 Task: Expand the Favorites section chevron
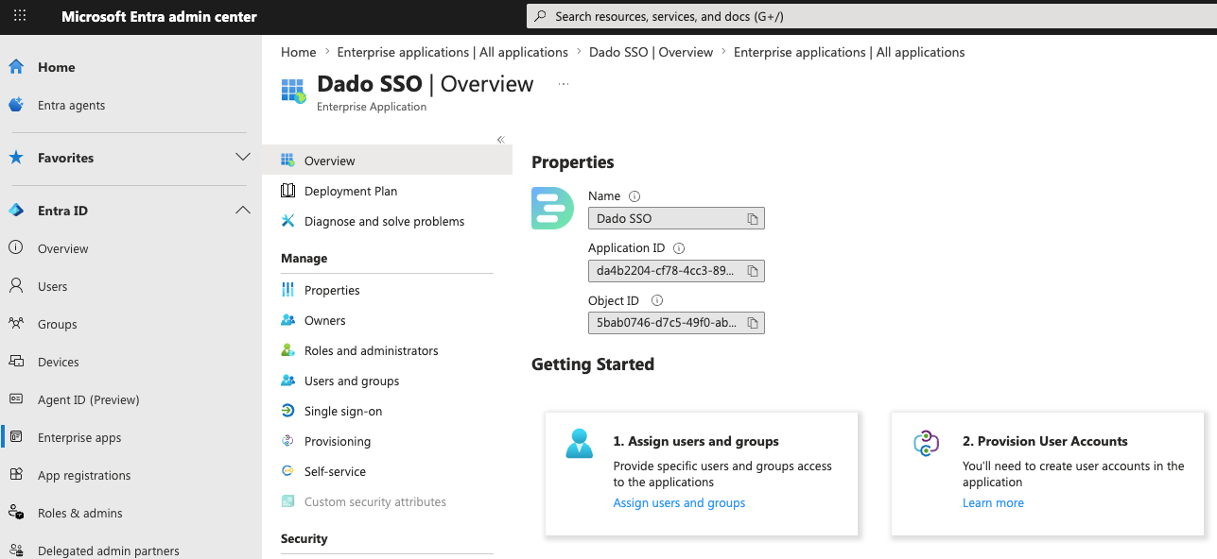242,158
